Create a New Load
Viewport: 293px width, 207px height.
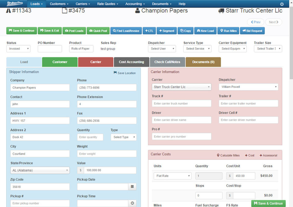(205, 31)
